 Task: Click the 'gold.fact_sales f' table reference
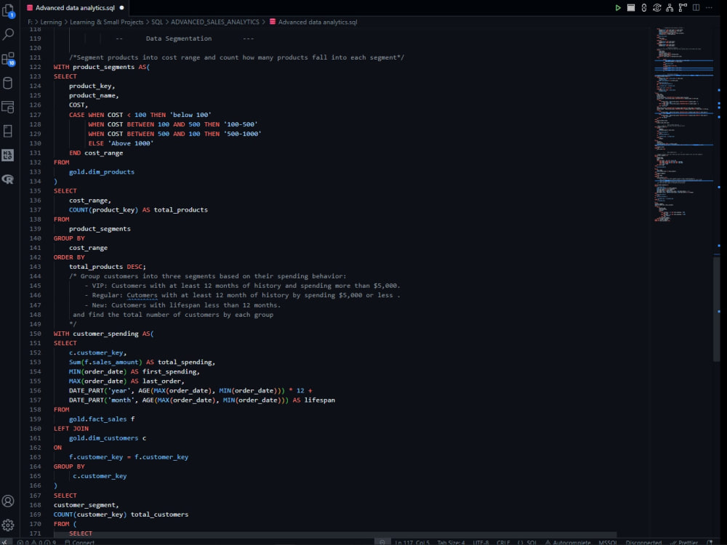(102, 419)
